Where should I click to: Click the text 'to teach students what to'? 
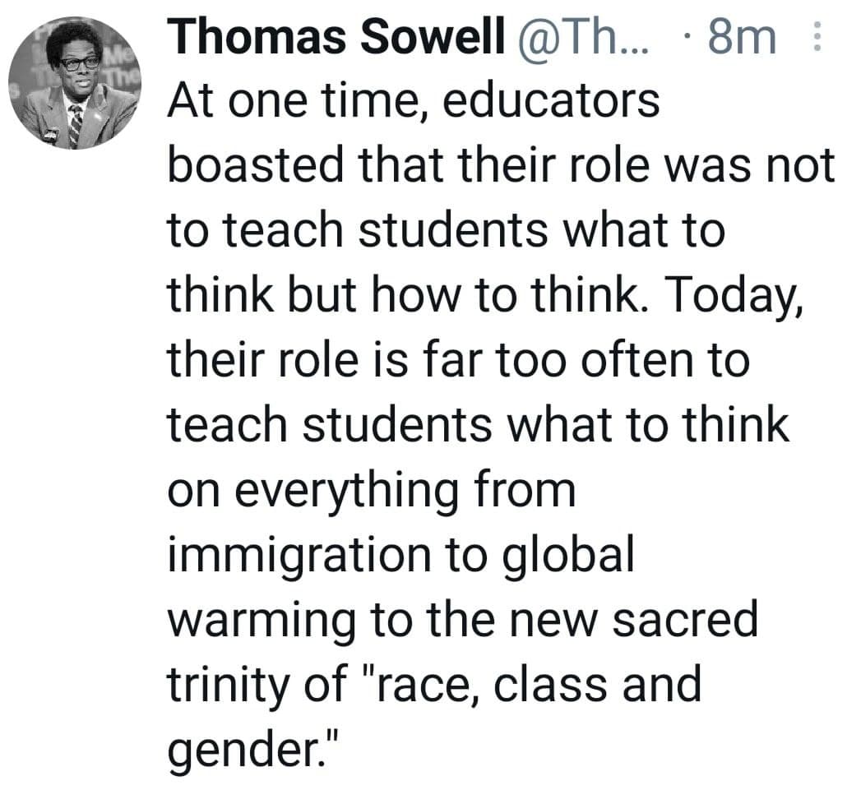447,230
